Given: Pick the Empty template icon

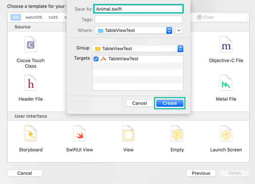Looking at the screenshot, I should click(x=177, y=135).
